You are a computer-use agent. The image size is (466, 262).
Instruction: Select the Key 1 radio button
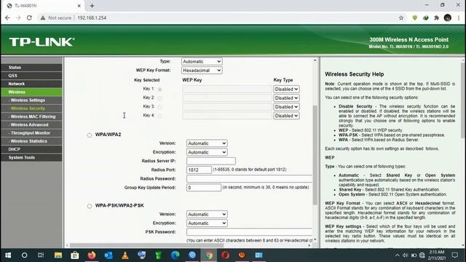[160, 89]
